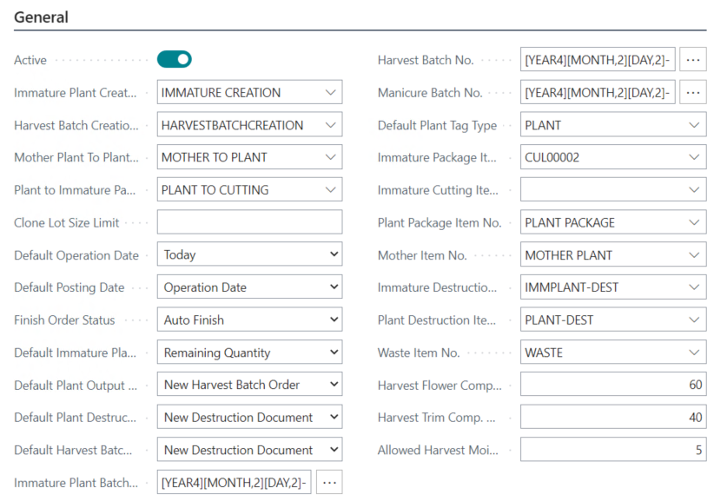Image resolution: width=714 pixels, height=501 pixels.
Task: Select the Allowed Harvest Moisture field
Action: (x=613, y=450)
